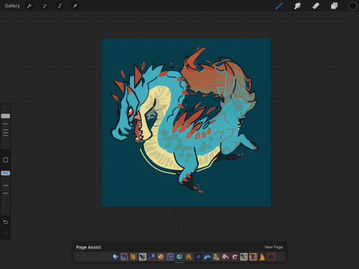Open the Layers panel
Image resolution: width=359 pixels, height=269 pixels.
click(x=334, y=6)
